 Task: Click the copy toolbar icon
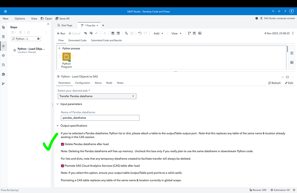coord(126,33)
